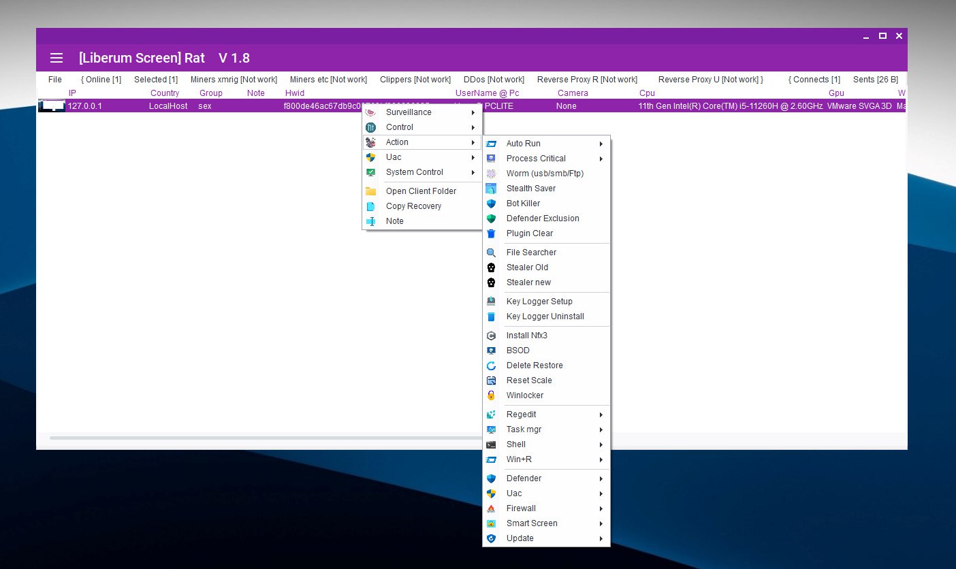Open the File menu

55,80
